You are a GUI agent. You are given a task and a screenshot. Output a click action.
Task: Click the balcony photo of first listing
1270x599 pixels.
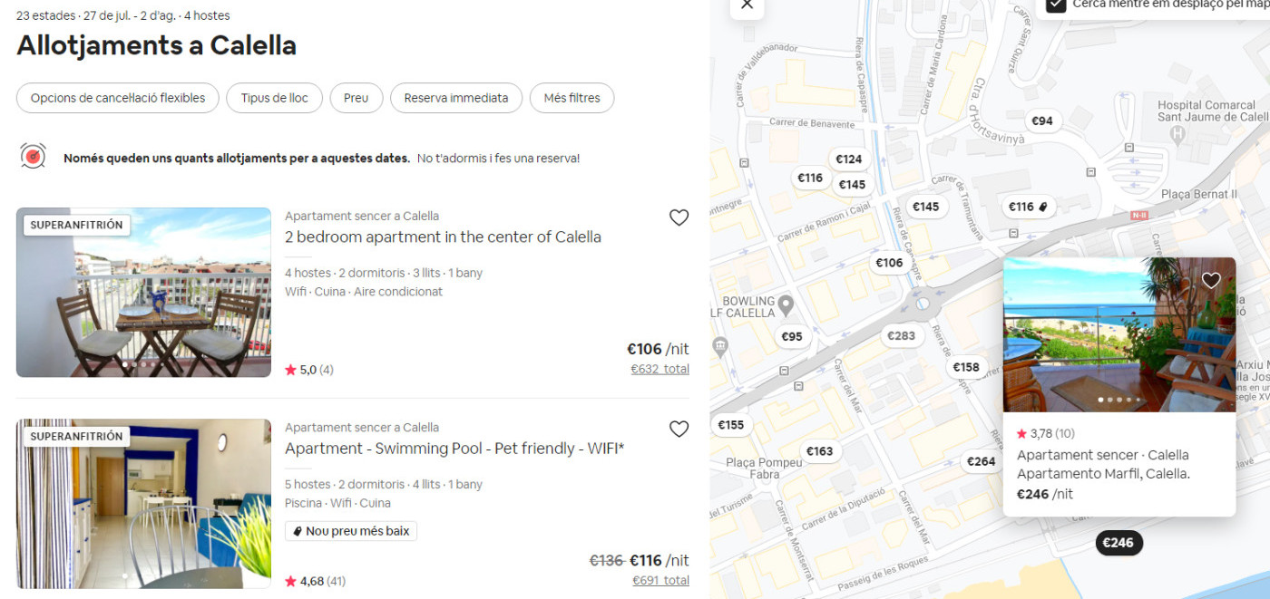pyautogui.click(x=143, y=292)
